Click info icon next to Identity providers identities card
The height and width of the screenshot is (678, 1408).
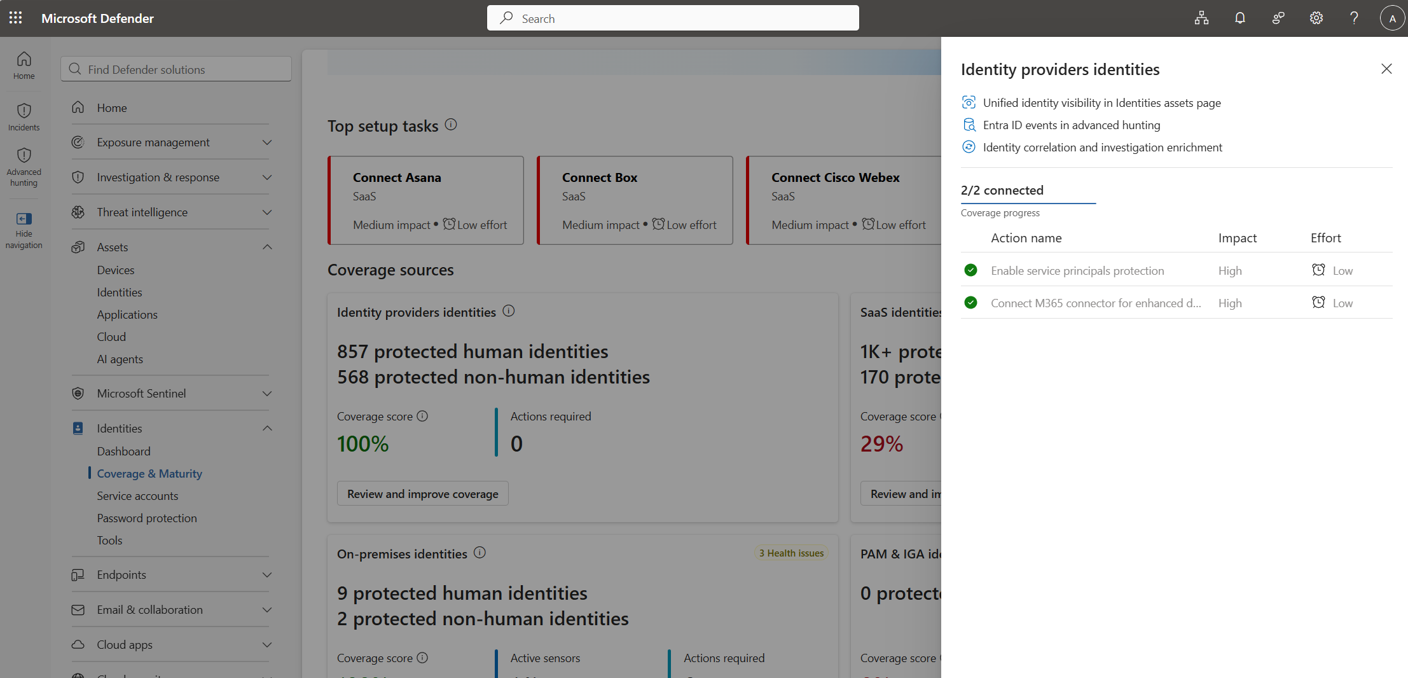click(x=509, y=311)
